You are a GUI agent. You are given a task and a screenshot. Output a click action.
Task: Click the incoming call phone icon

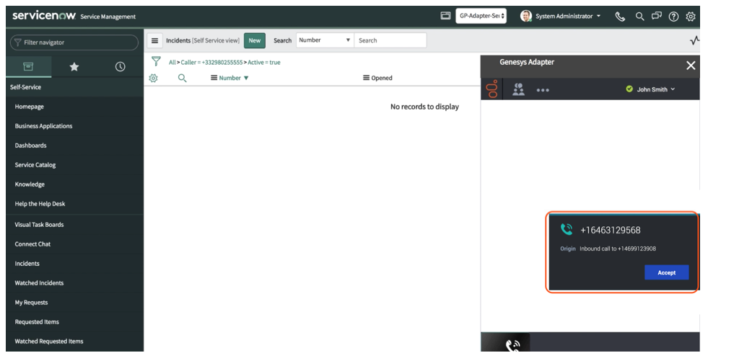pos(567,229)
